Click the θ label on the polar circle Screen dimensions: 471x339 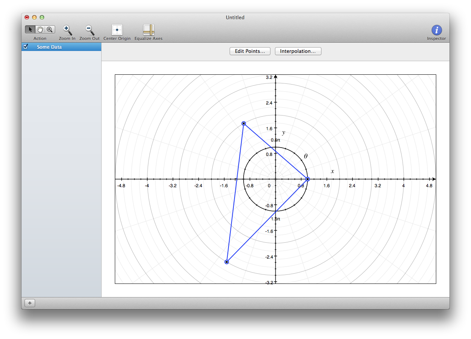[306, 156]
